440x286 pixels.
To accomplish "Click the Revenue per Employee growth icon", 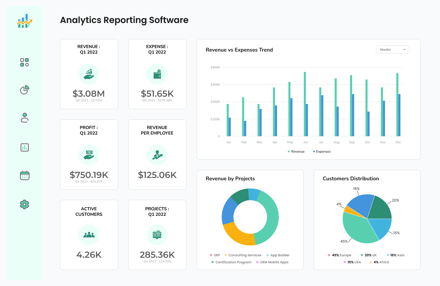I will tap(157, 155).
